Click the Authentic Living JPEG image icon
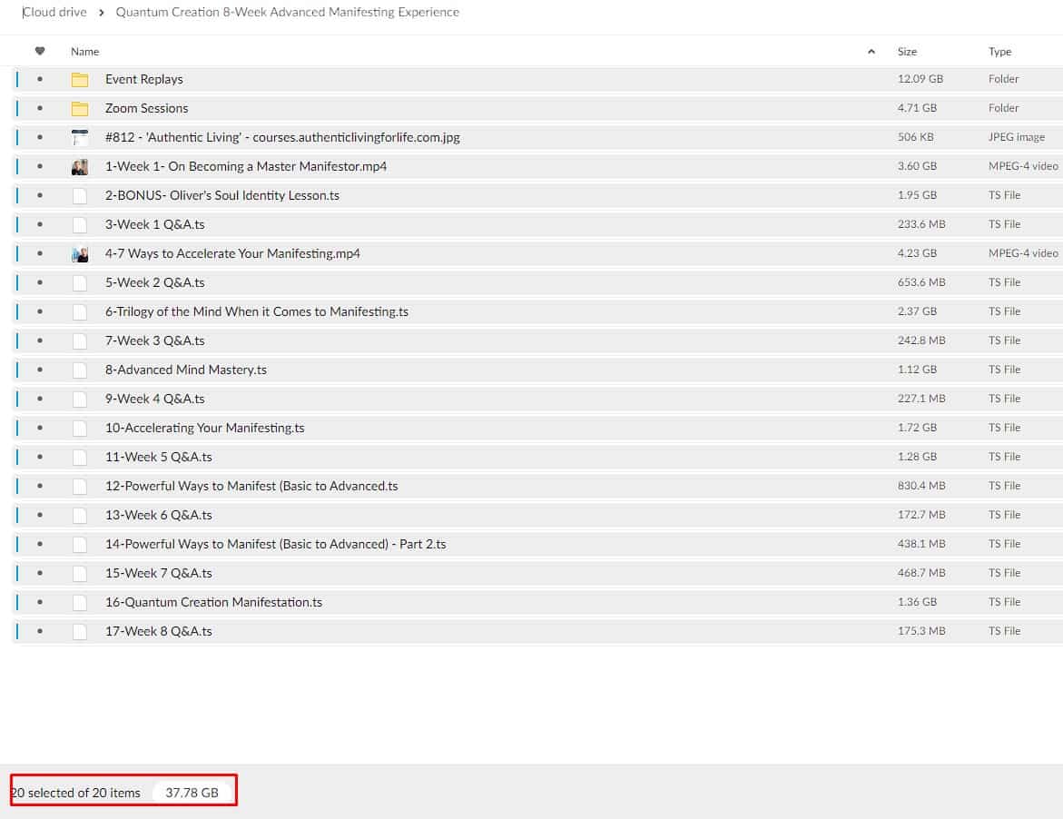The width and height of the screenshot is (1063, 819). coord(80,138)
